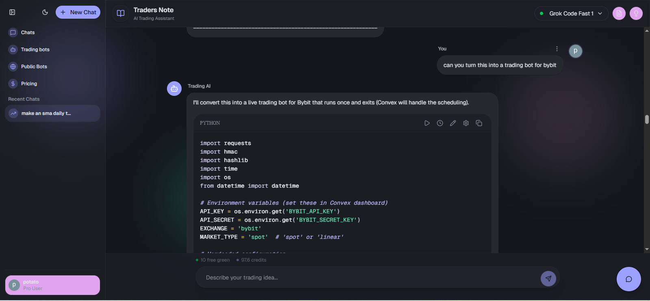This screenshot has height=301, width=650.
Task: Schedule the code with clock icon
Action: point(440,123)
